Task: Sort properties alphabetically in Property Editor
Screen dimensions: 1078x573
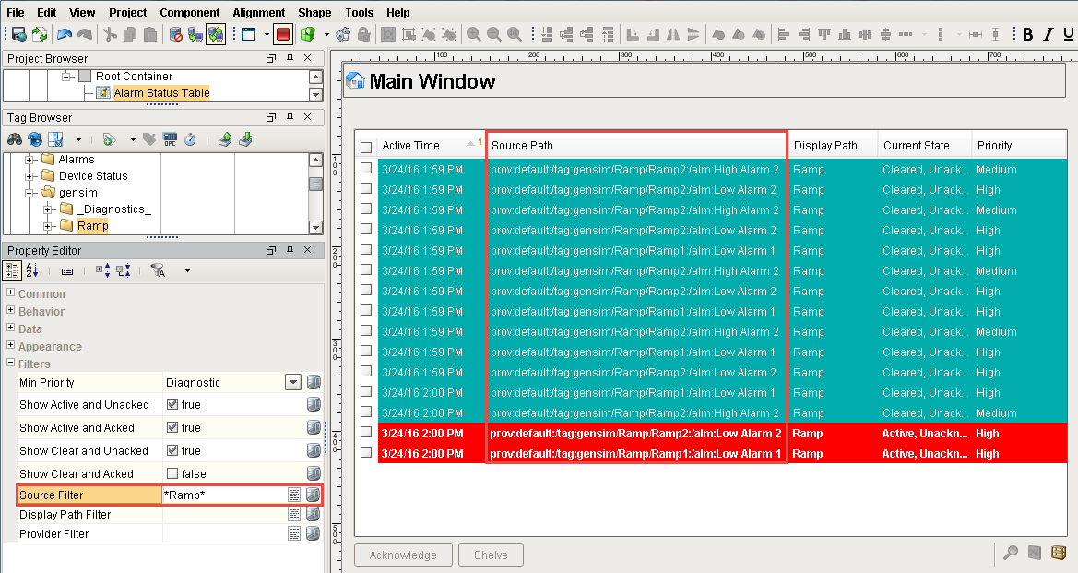Action: [x=32, y=270]
